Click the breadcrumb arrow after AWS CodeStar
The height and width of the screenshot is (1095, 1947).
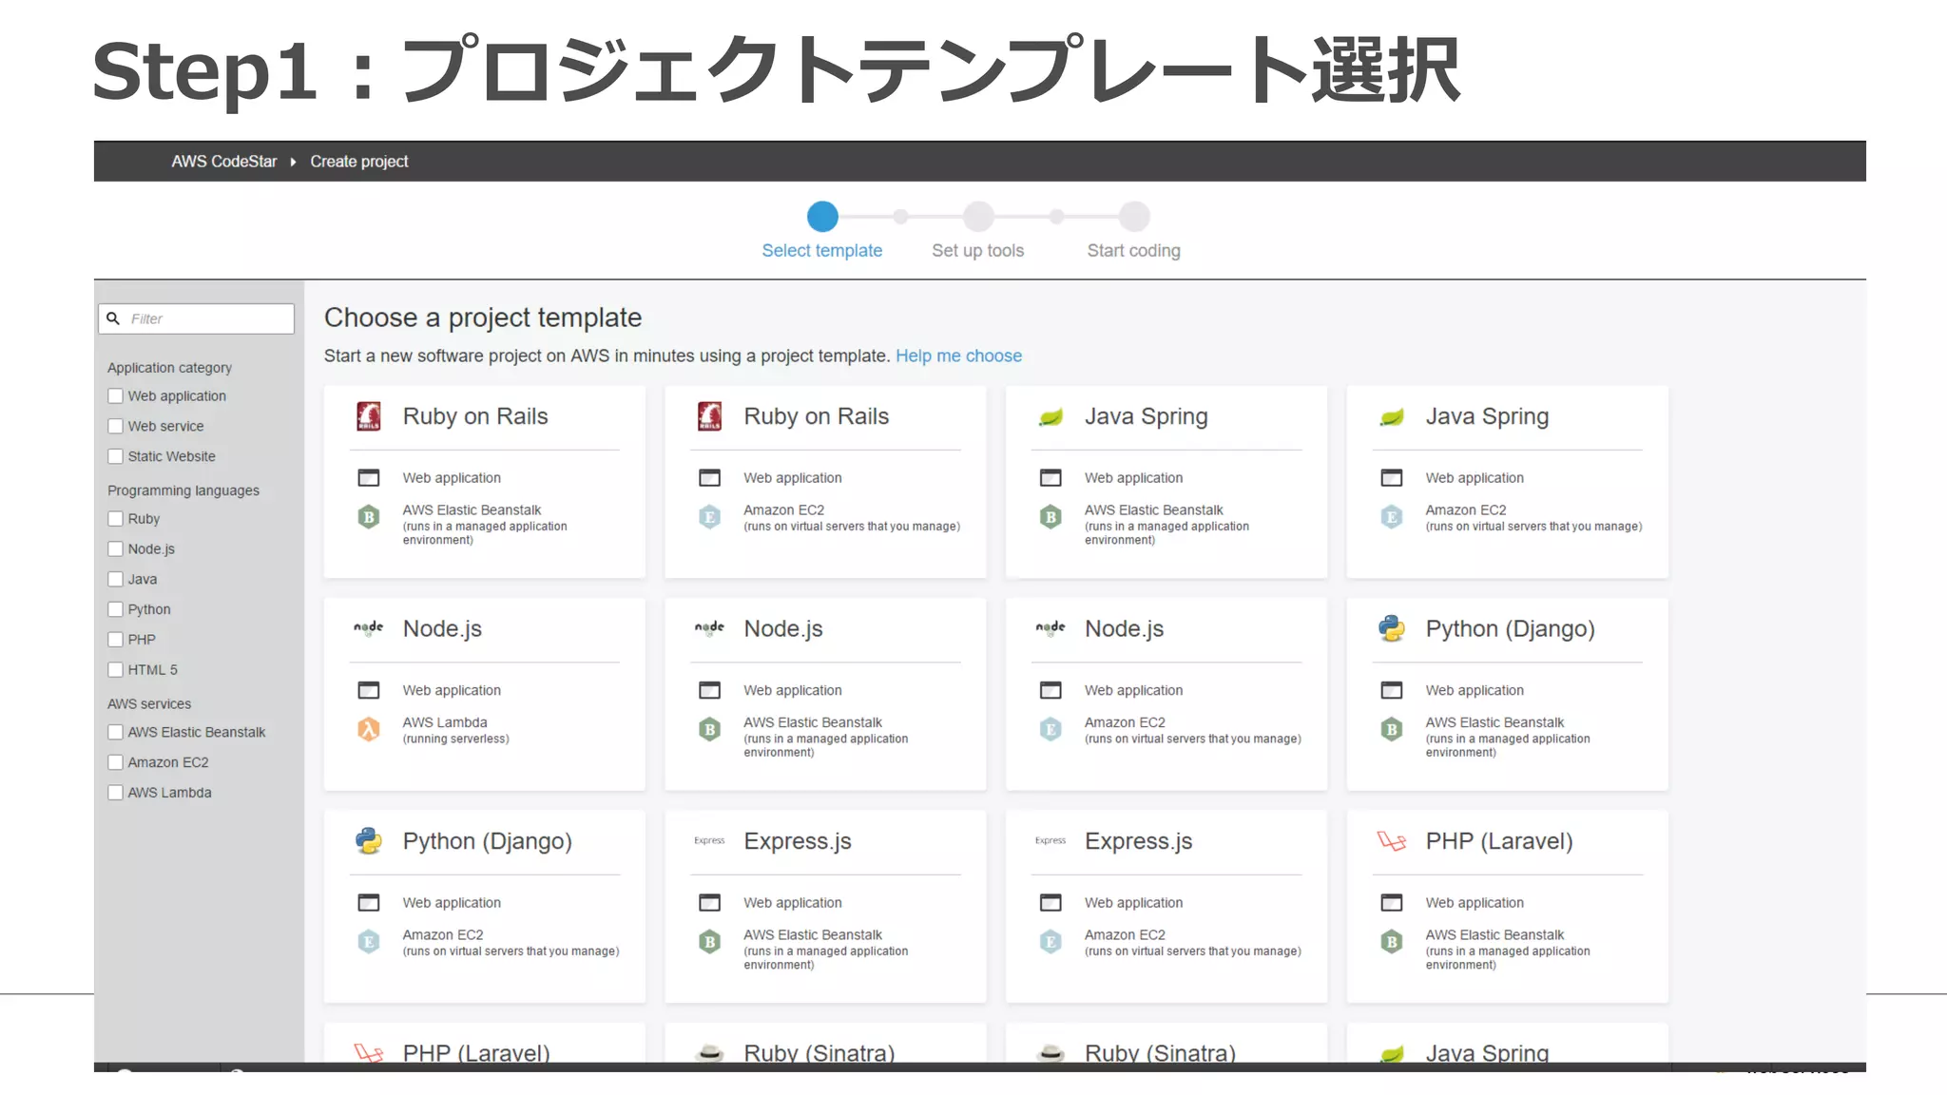pyautogui.click(x=293, y=162)
